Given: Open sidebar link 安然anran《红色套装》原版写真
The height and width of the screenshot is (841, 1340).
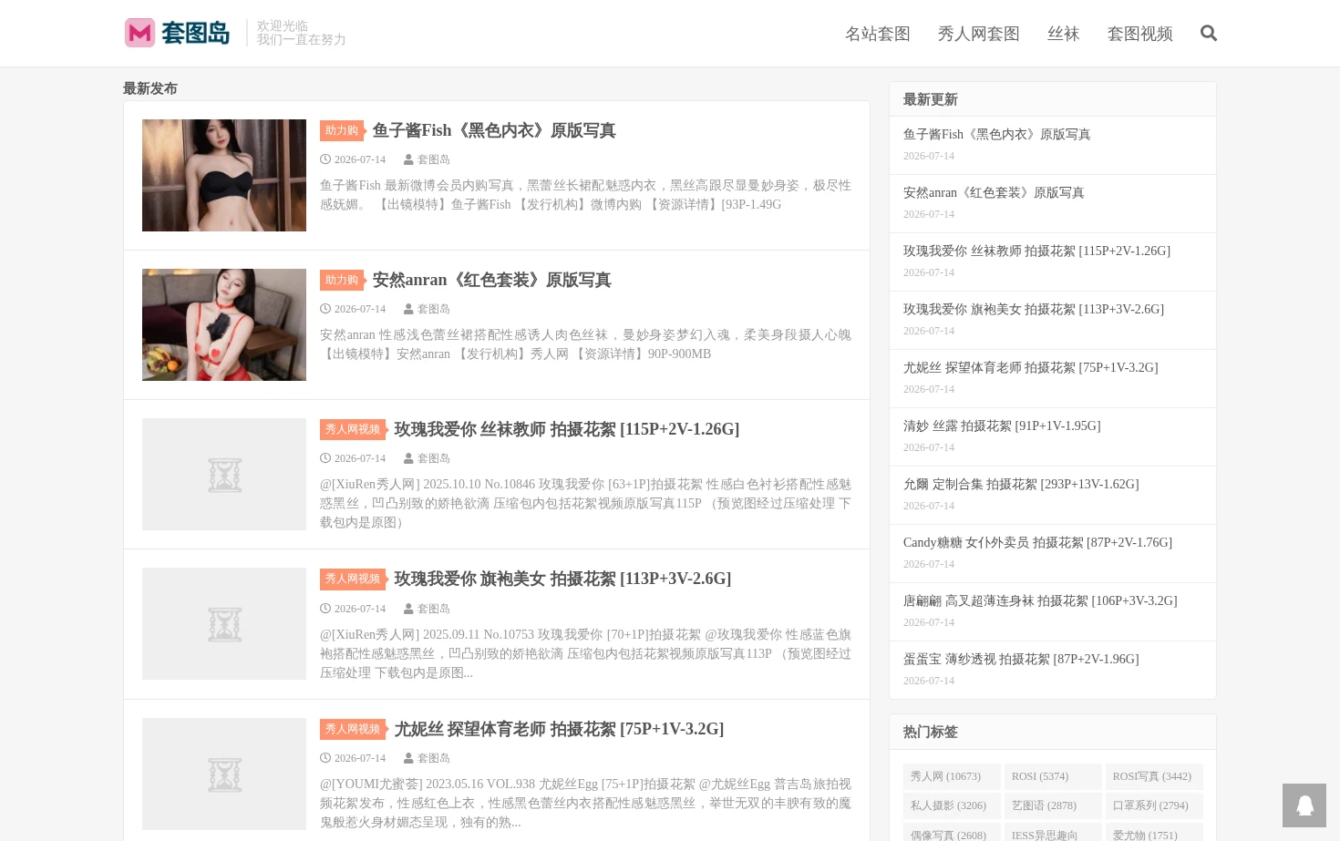Looking at the screenshot, I should [x=994, y=192].
